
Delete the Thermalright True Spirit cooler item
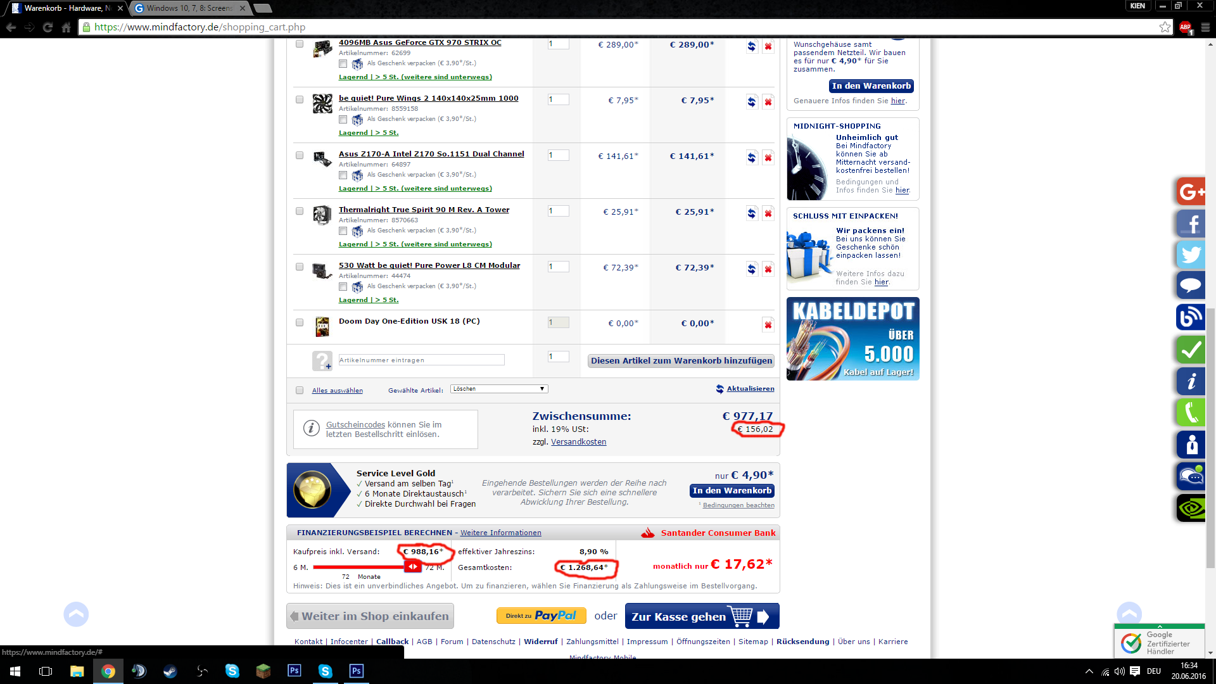[768, 213]
